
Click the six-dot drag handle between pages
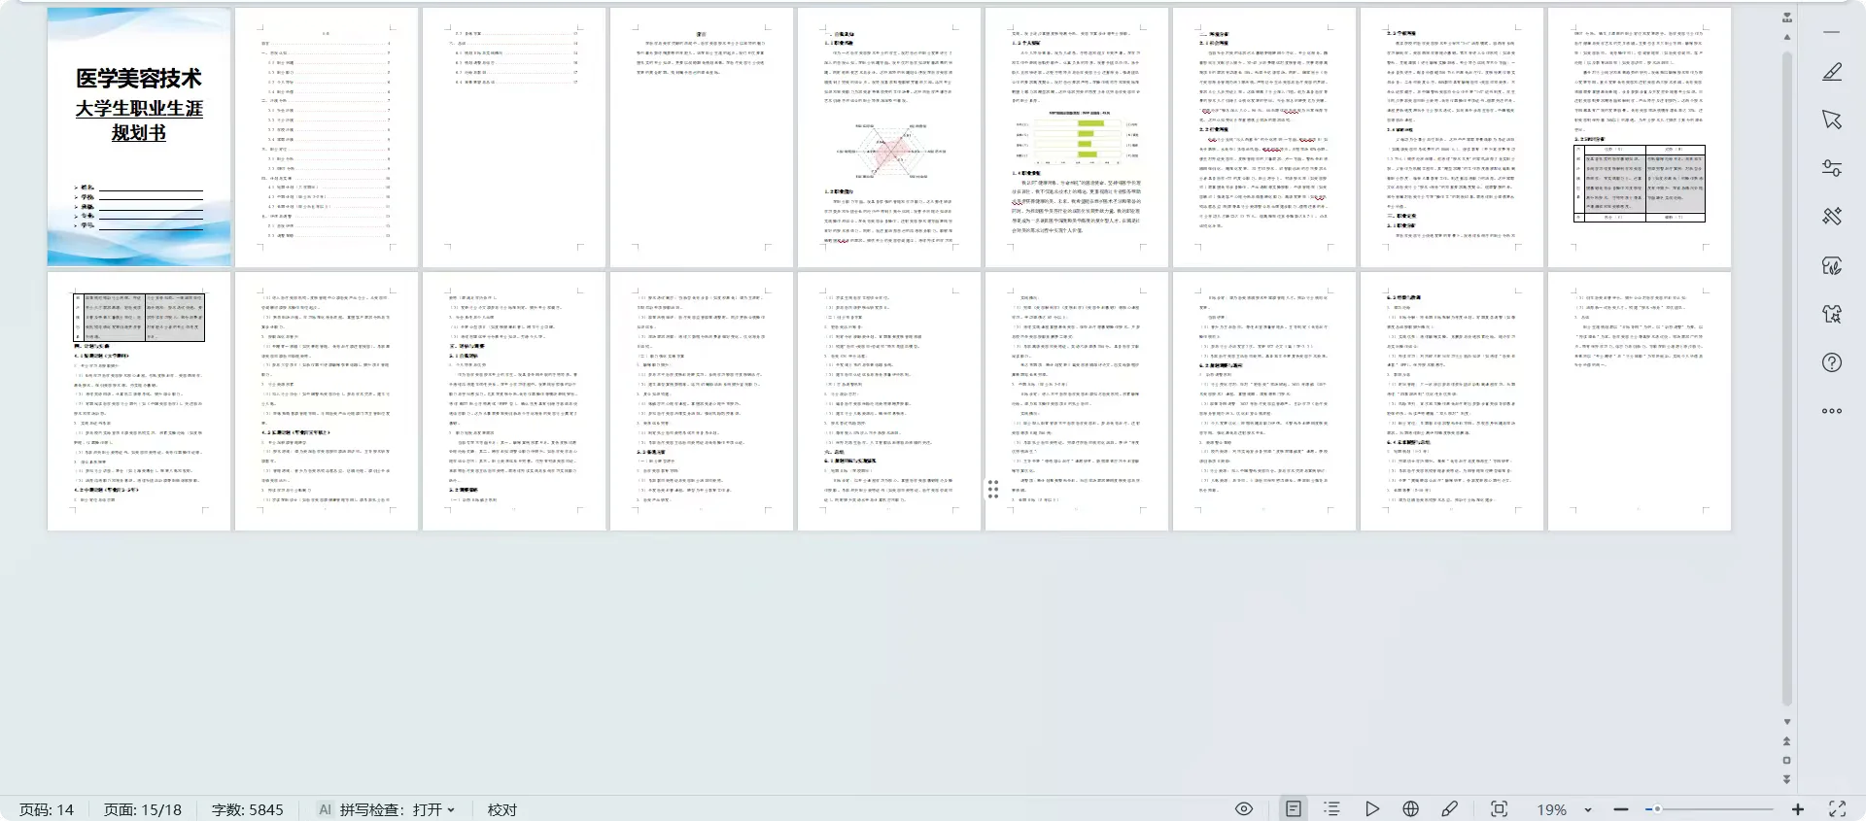click(993, 490)
